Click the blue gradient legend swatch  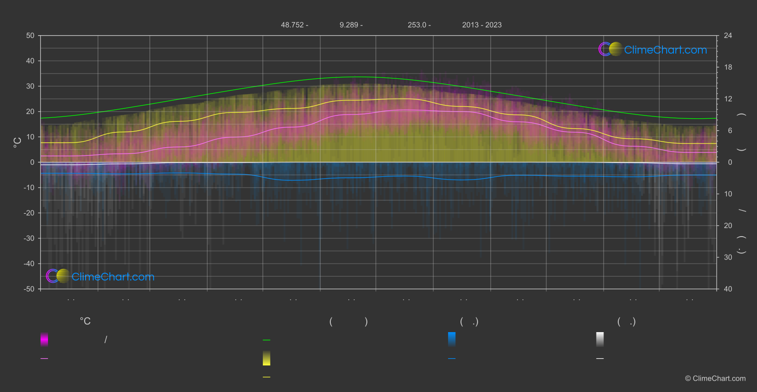click(x=451, y=339)
